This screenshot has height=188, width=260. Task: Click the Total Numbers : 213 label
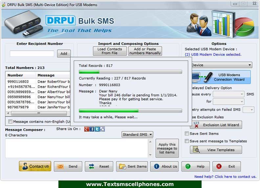(x=25, y=68)
